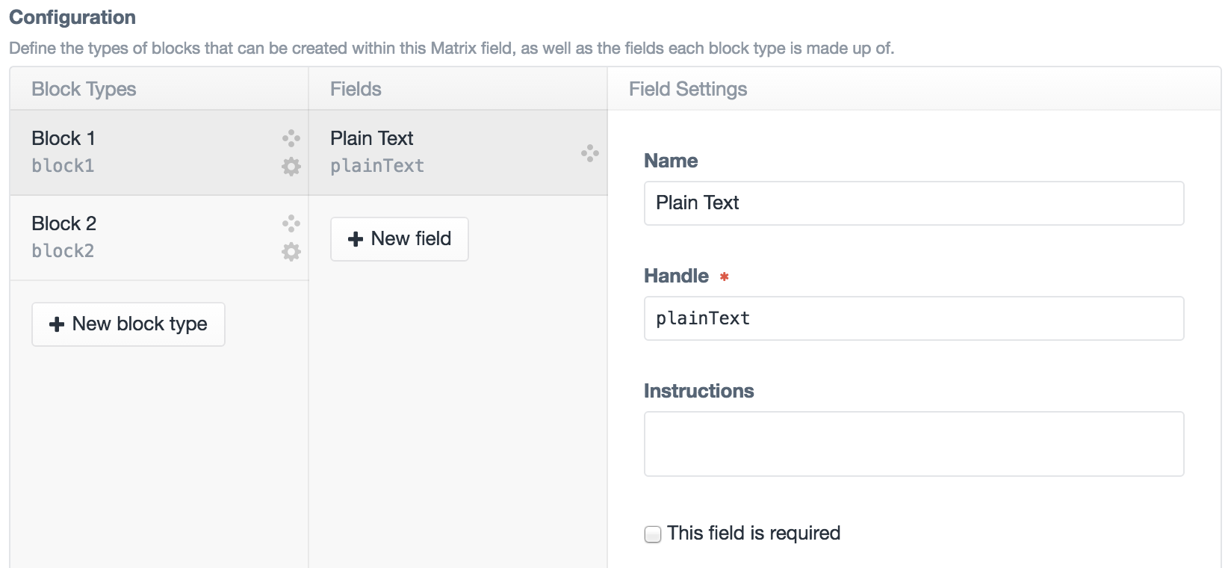Click the Instructions field label
The height and width of the screenshot is (568, 1231).
[698, 392]
